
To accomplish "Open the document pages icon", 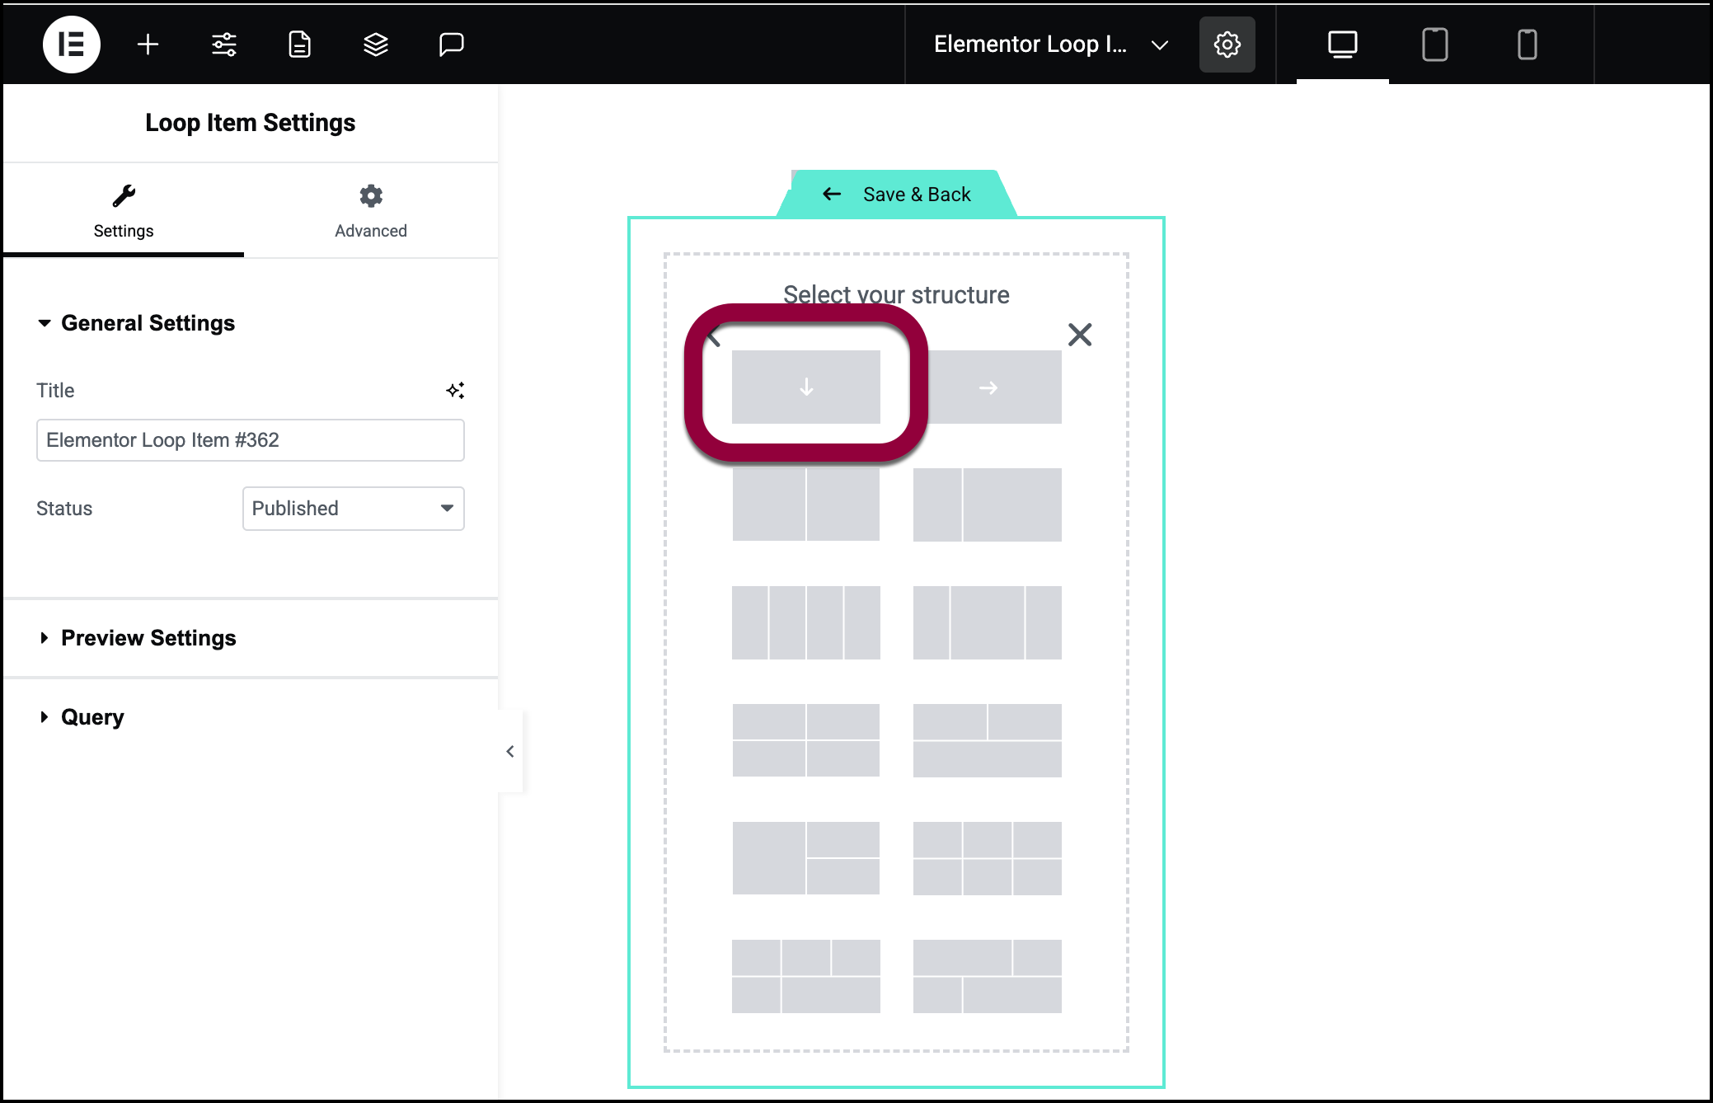I will coord(300,45).
